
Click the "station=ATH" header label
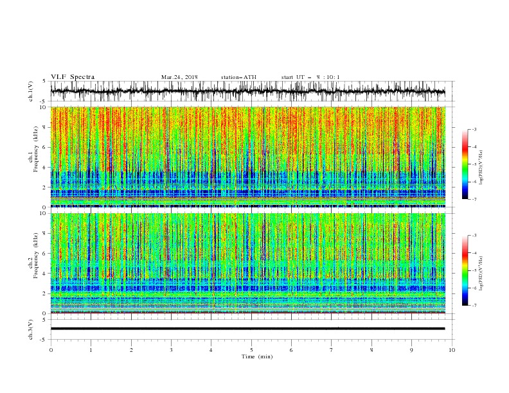pyautogui.click(x=238, y=77)
